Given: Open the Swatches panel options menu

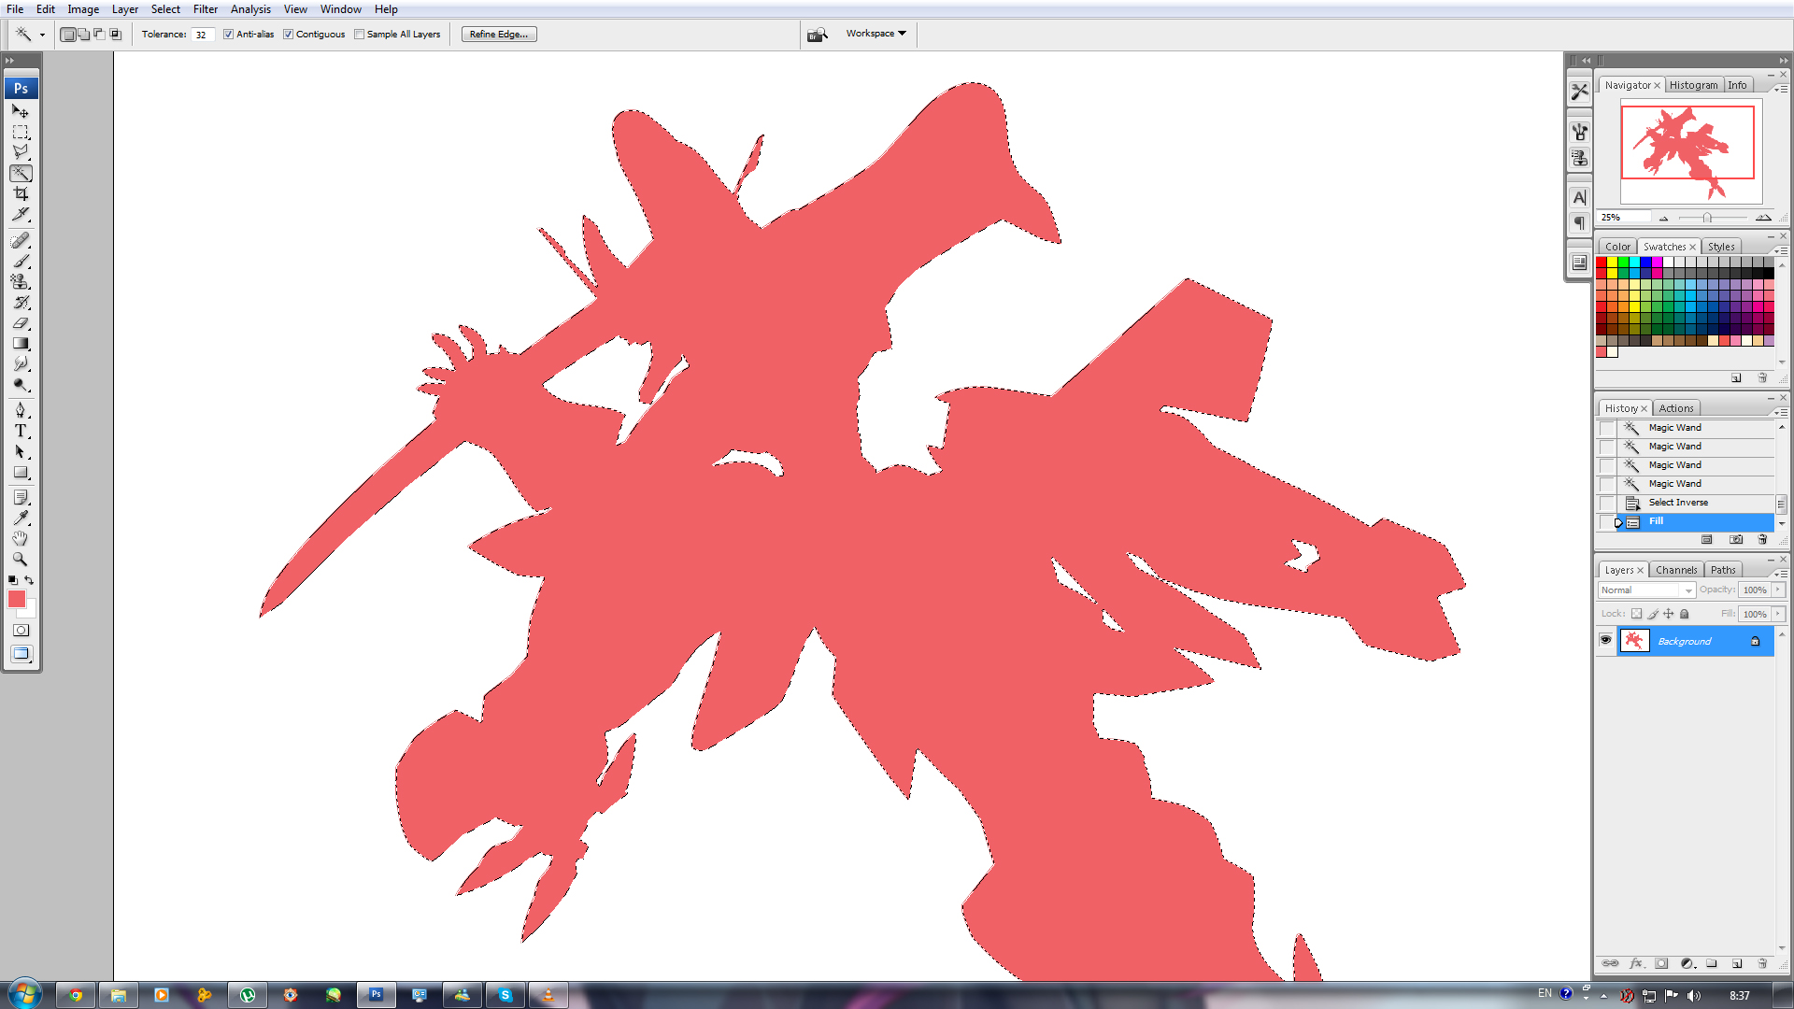Looking at the screenshot, I should click(x=1781, y=250).
